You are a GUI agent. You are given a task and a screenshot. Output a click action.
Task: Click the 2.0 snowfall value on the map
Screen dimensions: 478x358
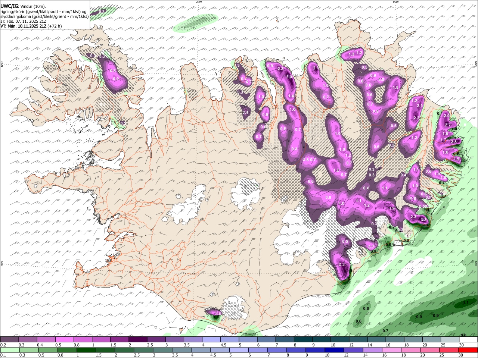447,116
